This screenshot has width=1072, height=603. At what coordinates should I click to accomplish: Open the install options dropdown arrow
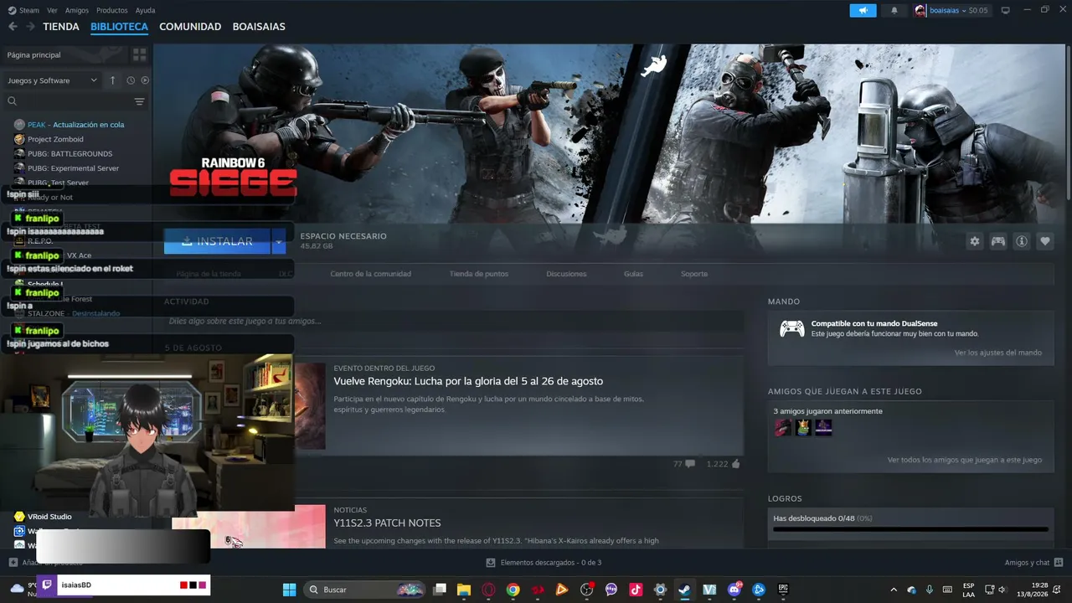[x=278, y=241]
